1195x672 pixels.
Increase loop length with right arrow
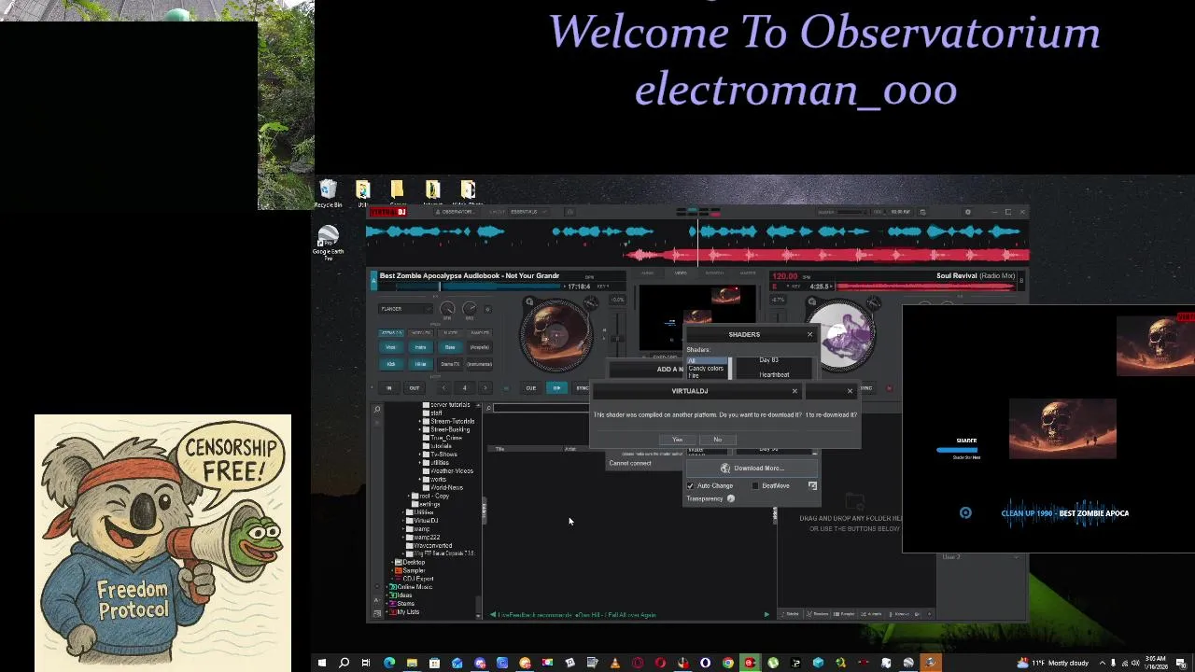485,388
